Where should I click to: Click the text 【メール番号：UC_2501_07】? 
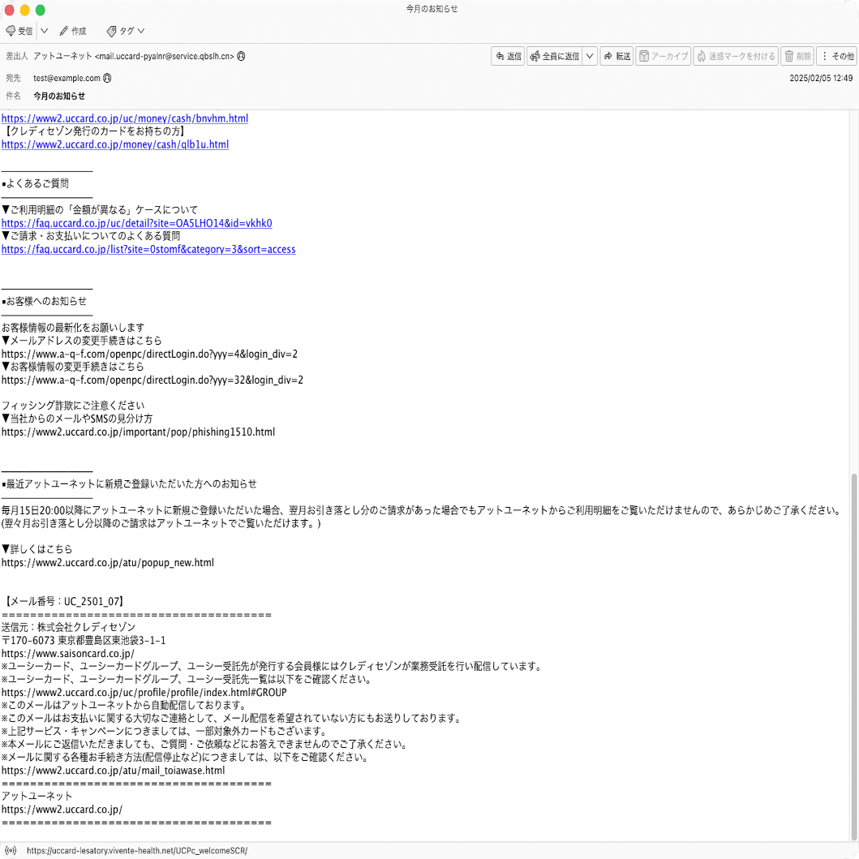point(63,602)
